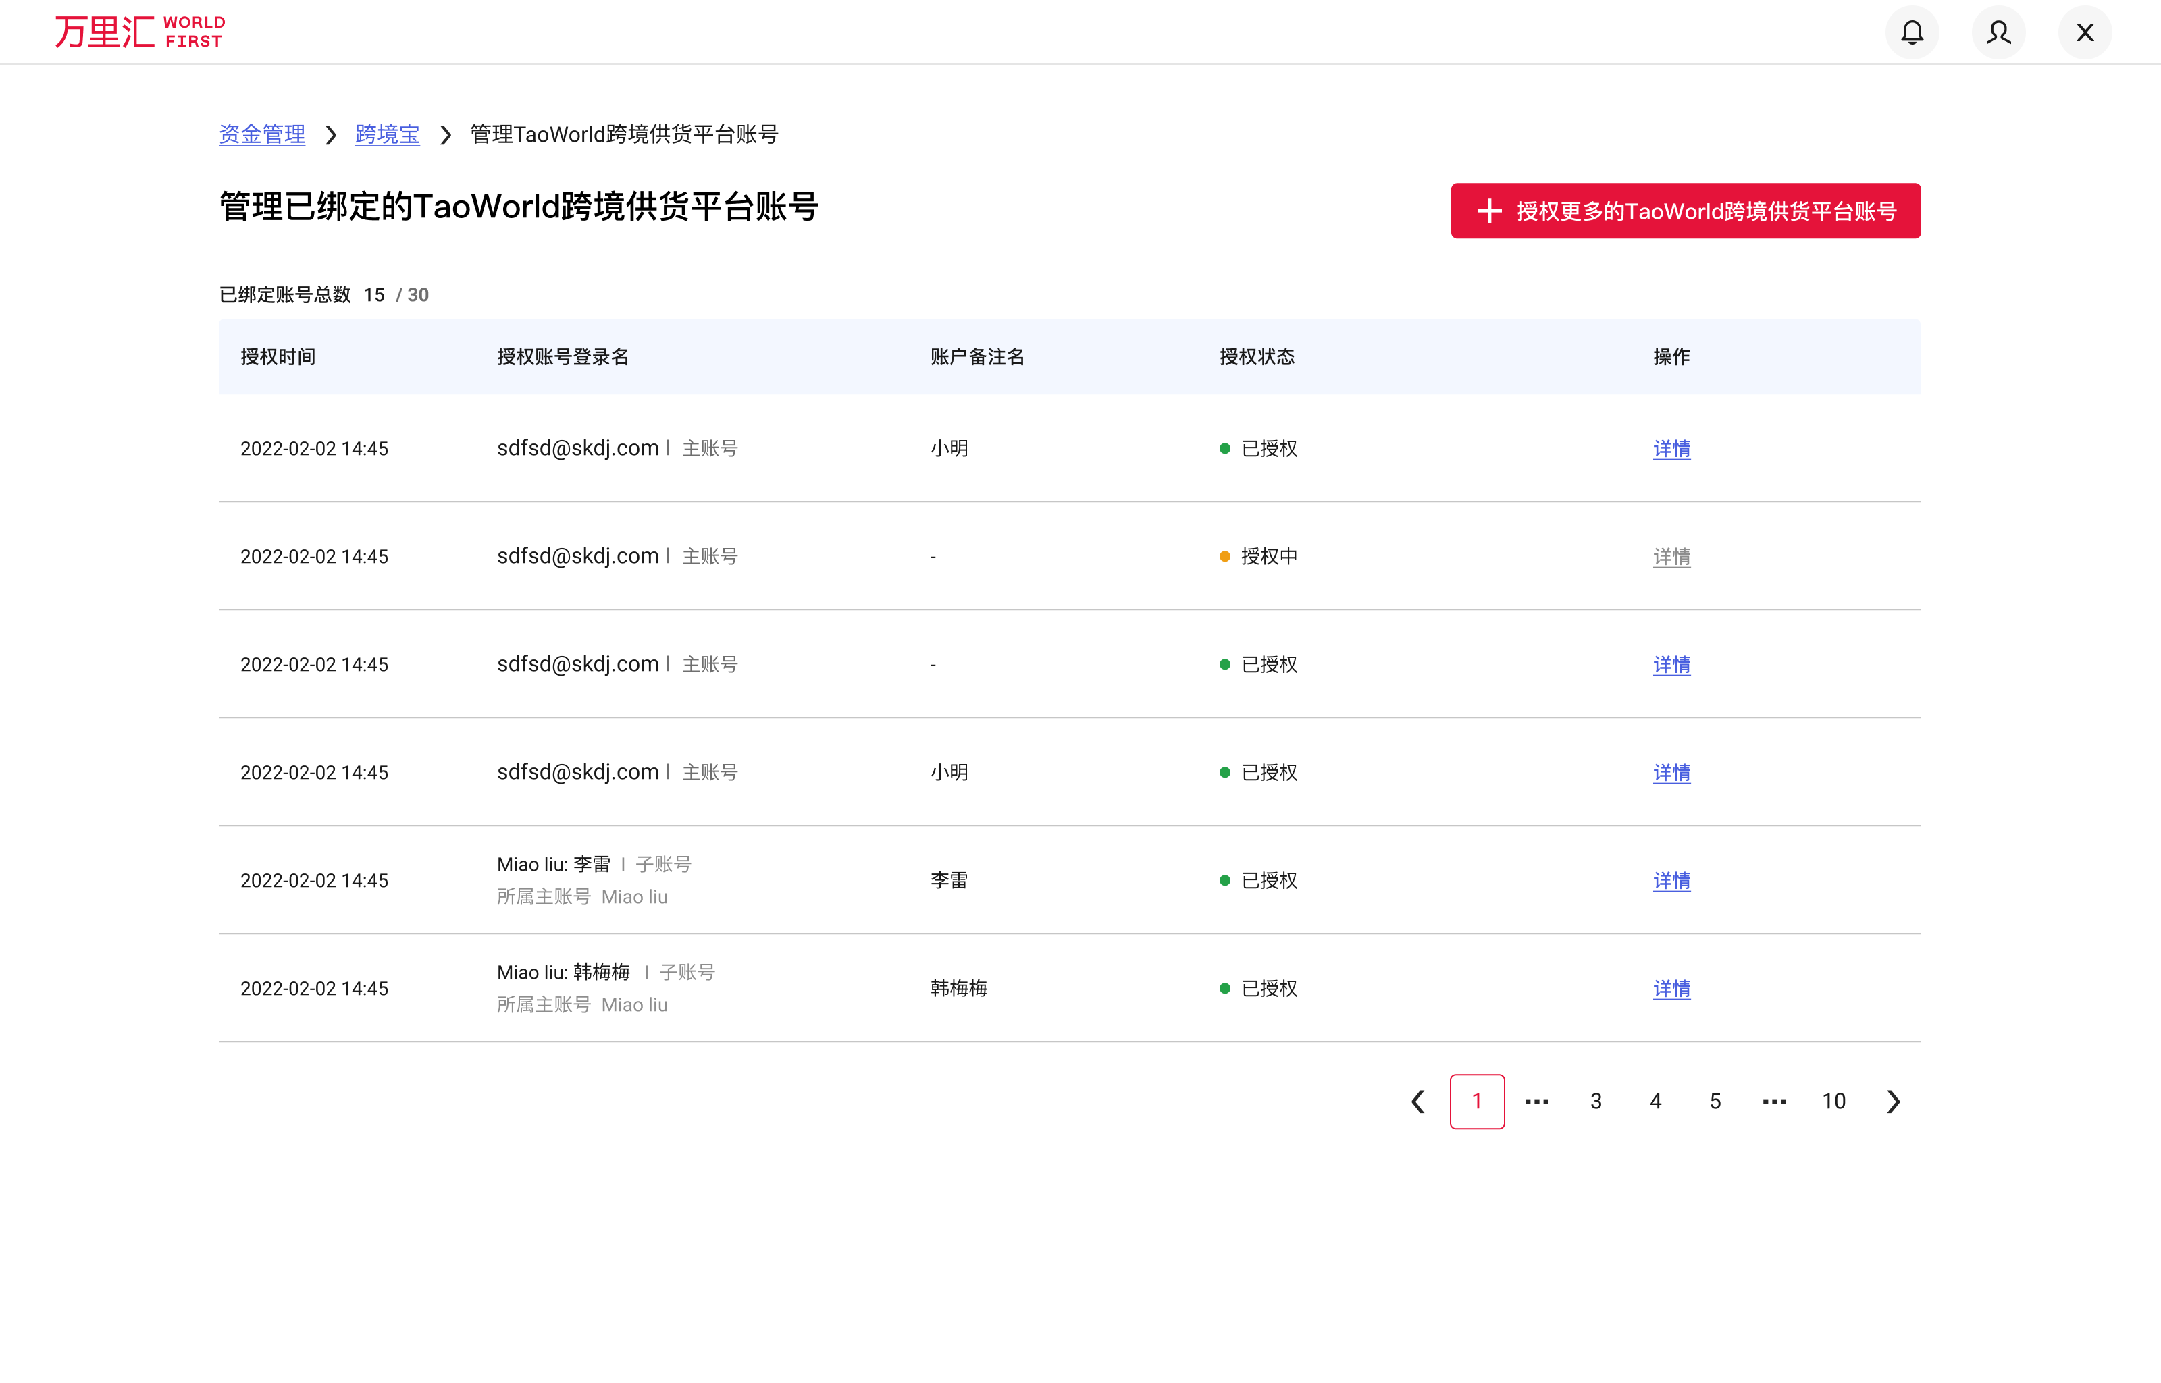
Task: Click the plus icon on the red button
Action: 1489,211
